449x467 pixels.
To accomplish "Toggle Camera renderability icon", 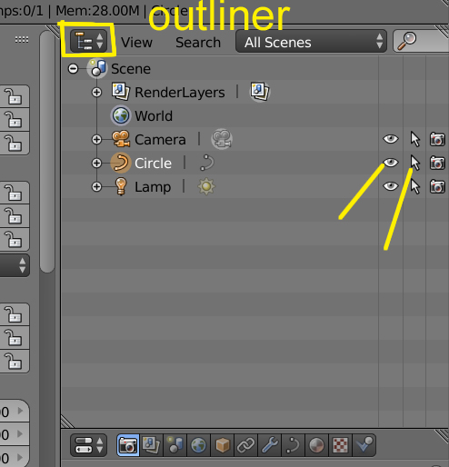I will [437, 139].
